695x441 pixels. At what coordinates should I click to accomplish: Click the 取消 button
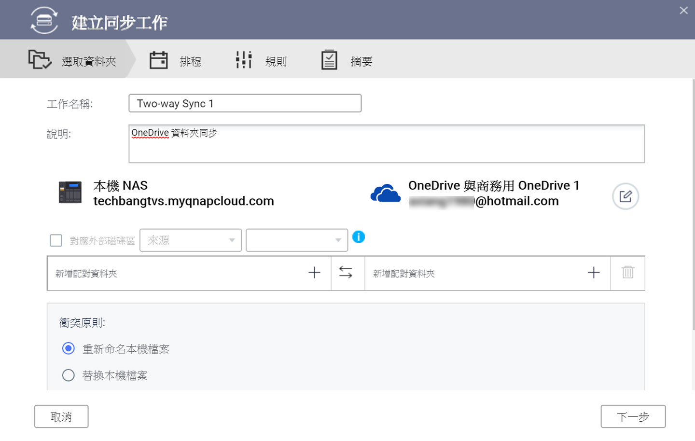click(61, 416)
